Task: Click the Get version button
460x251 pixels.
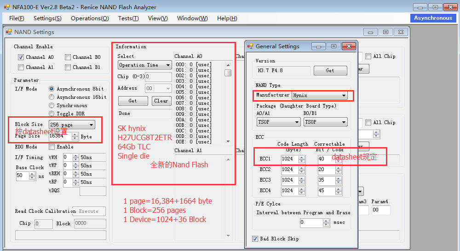Action: click(x=330, y=70)
